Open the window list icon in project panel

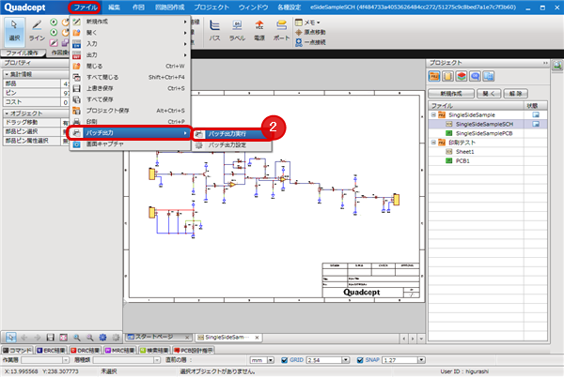[x=489, y=76]
